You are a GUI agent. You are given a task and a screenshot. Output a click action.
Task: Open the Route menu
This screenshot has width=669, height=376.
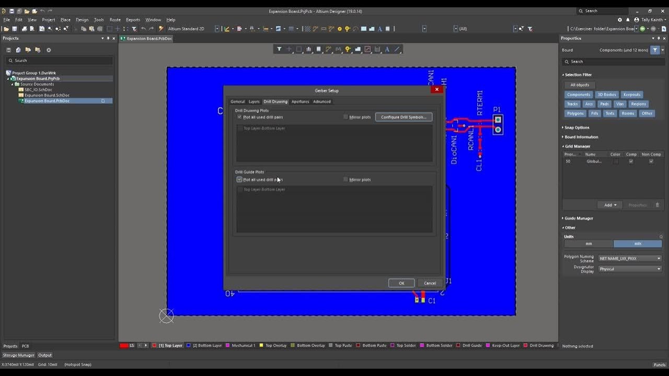tap(115, 20)
